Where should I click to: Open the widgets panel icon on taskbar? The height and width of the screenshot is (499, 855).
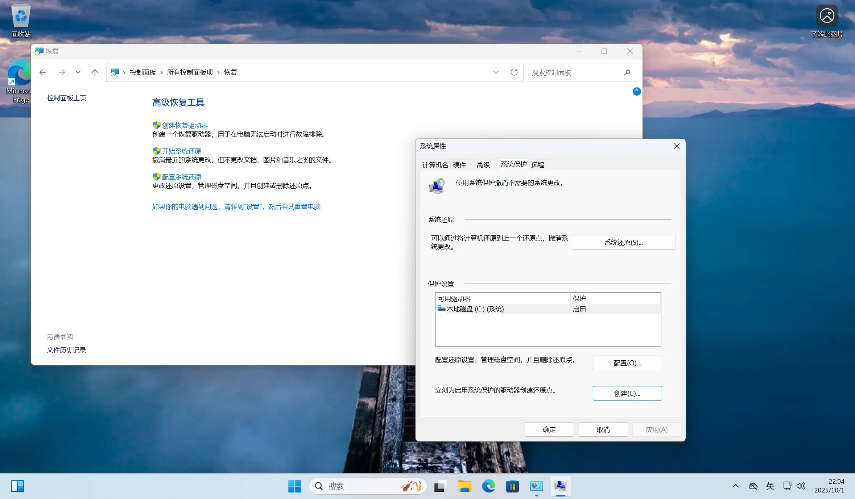17,486
